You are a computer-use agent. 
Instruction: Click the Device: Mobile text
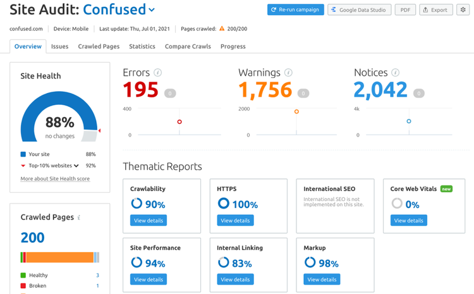tap(71, 28)
